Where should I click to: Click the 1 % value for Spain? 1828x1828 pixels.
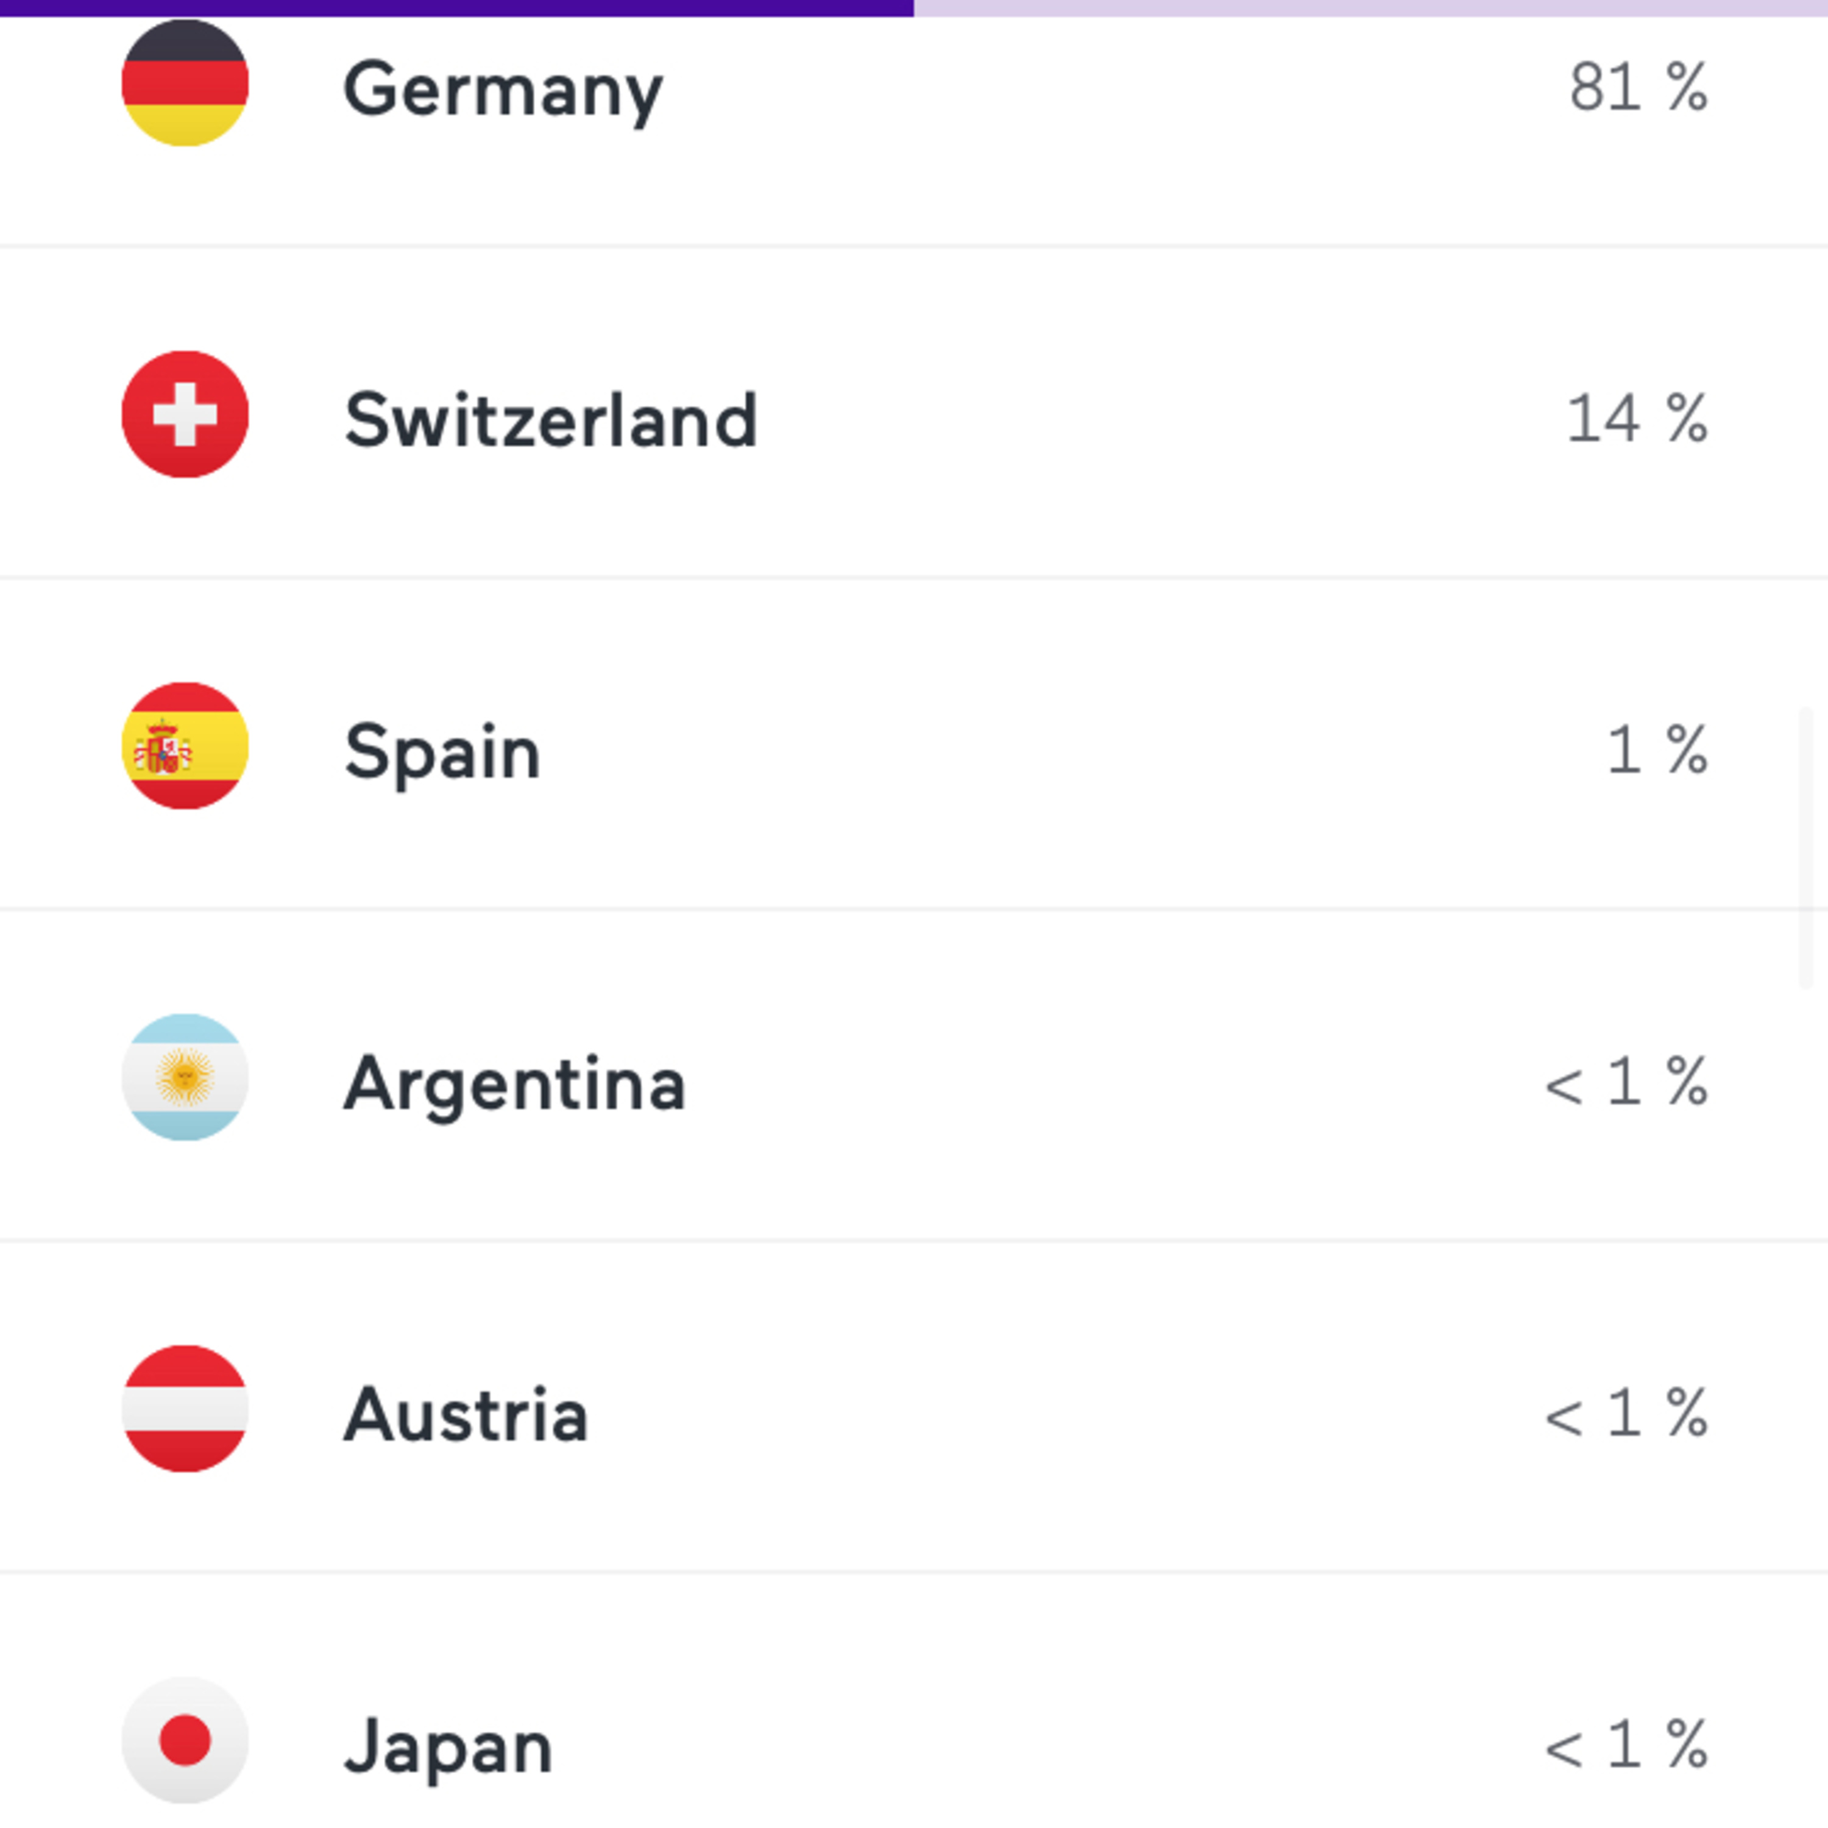tap(1657, 749)
